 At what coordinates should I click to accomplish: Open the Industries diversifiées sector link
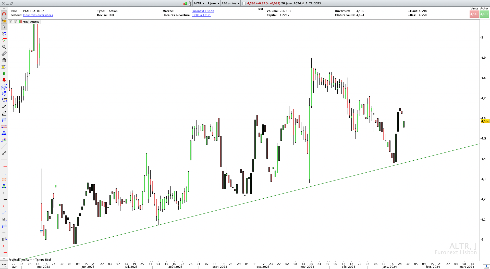(38, 15)
